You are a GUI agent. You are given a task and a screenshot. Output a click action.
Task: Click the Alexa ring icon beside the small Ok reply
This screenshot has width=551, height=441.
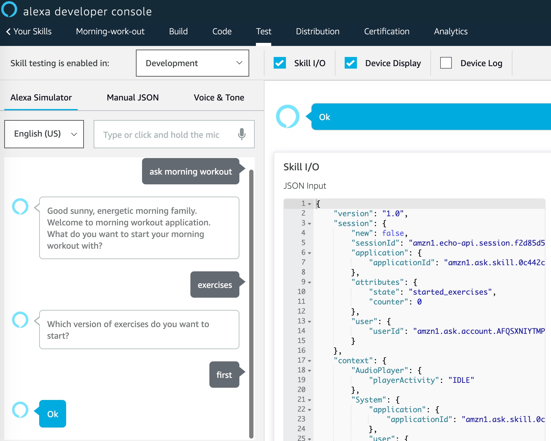pyautogui.click(x=20, y=410)
